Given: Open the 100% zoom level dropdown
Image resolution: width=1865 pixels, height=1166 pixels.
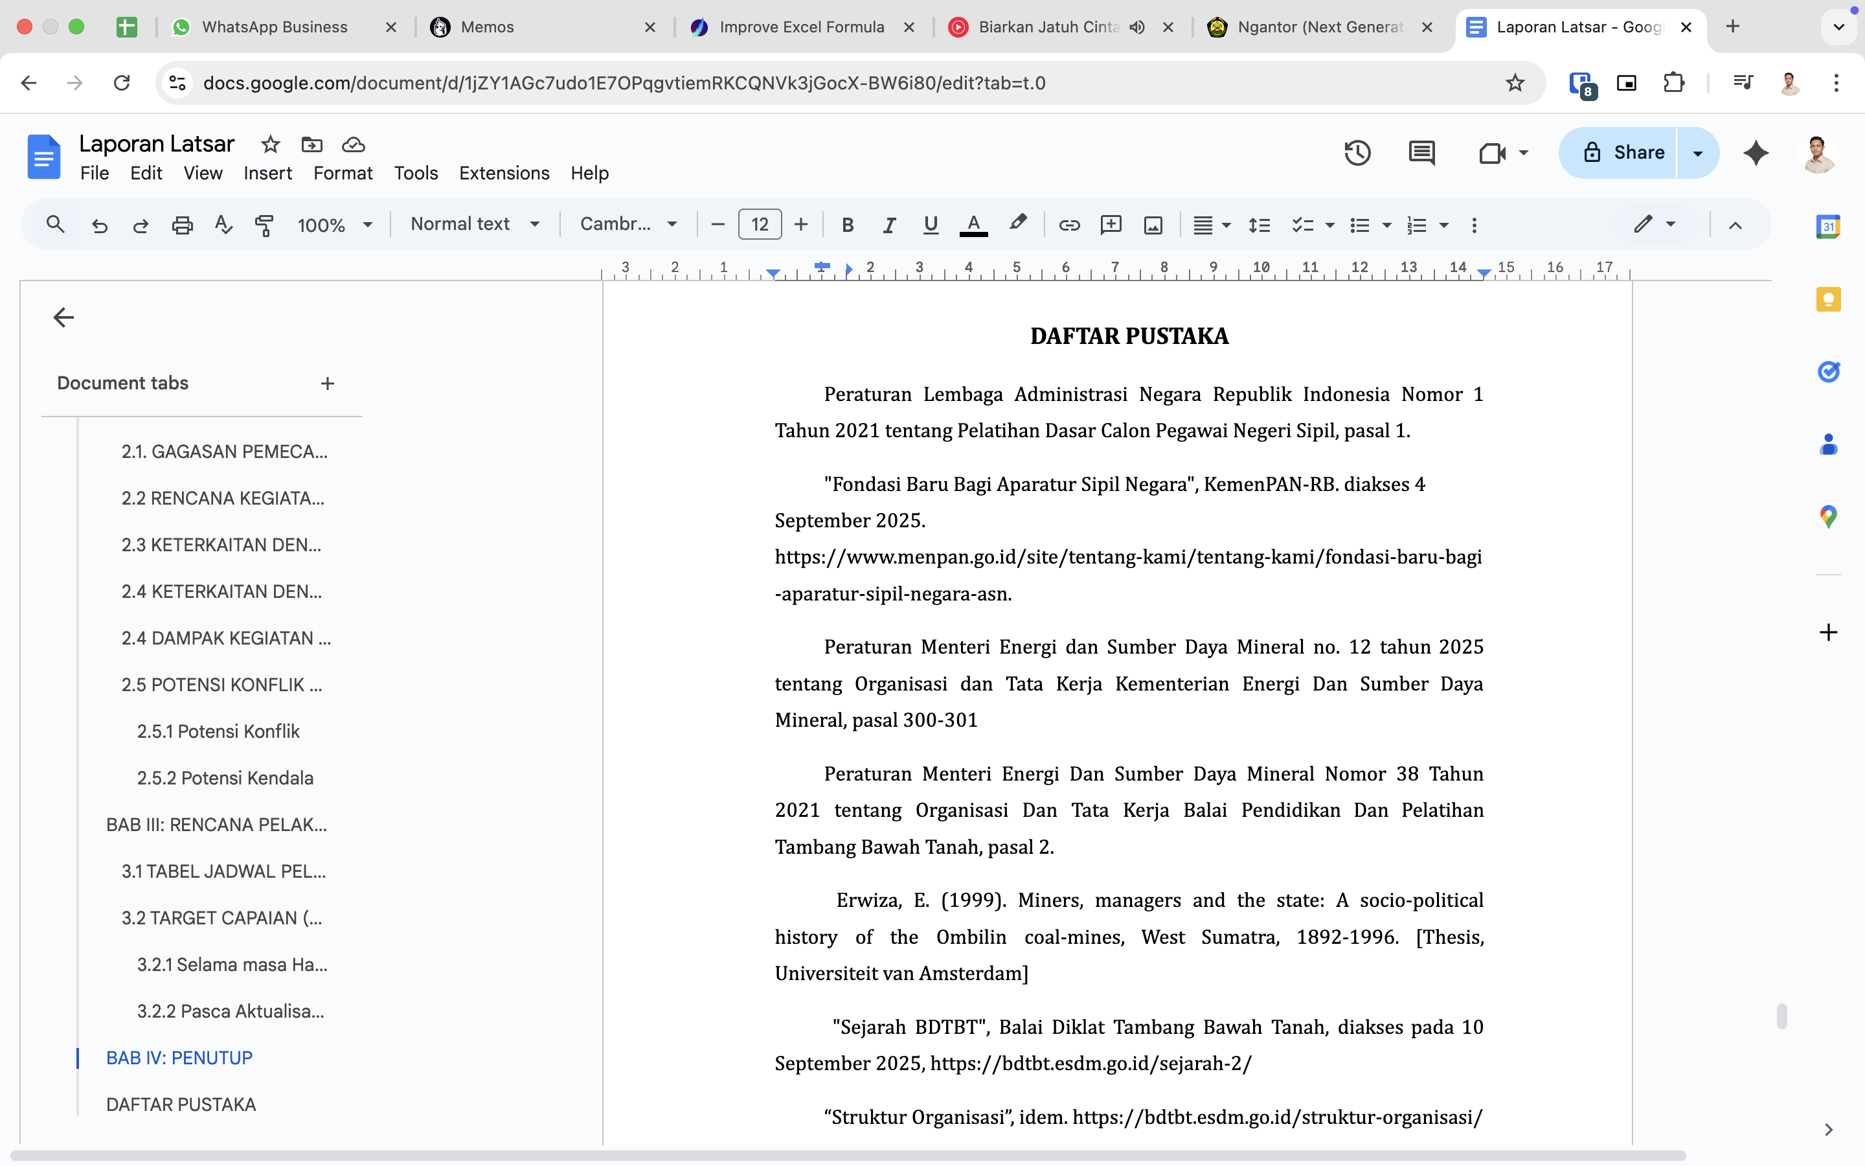Looking at the screenshot, I should point(334,225).
